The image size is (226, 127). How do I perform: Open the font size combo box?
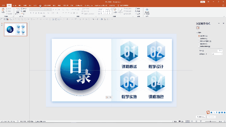[49, 10]
